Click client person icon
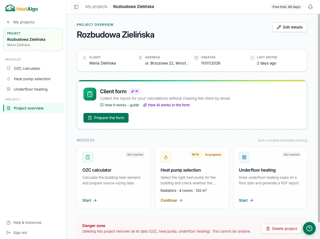 click(85, 58)
